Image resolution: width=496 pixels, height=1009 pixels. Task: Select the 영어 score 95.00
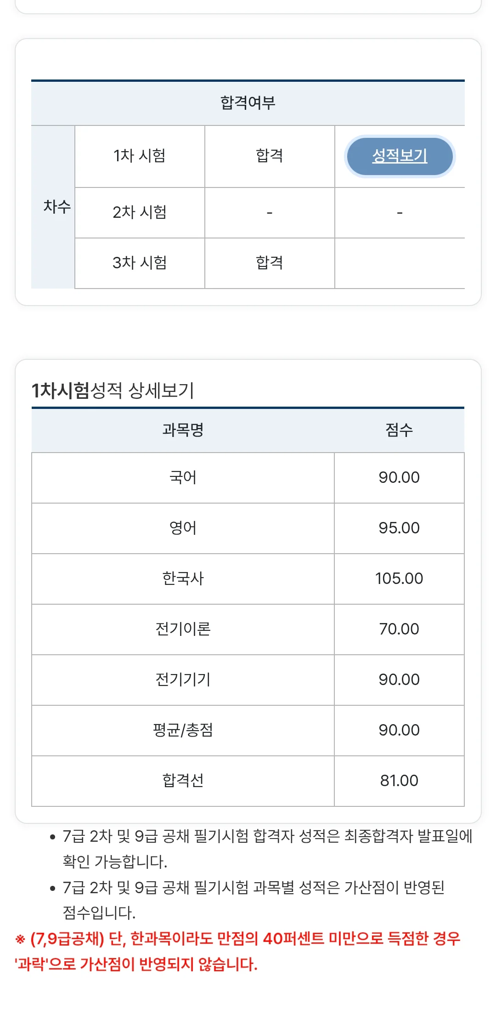(399, 528)
